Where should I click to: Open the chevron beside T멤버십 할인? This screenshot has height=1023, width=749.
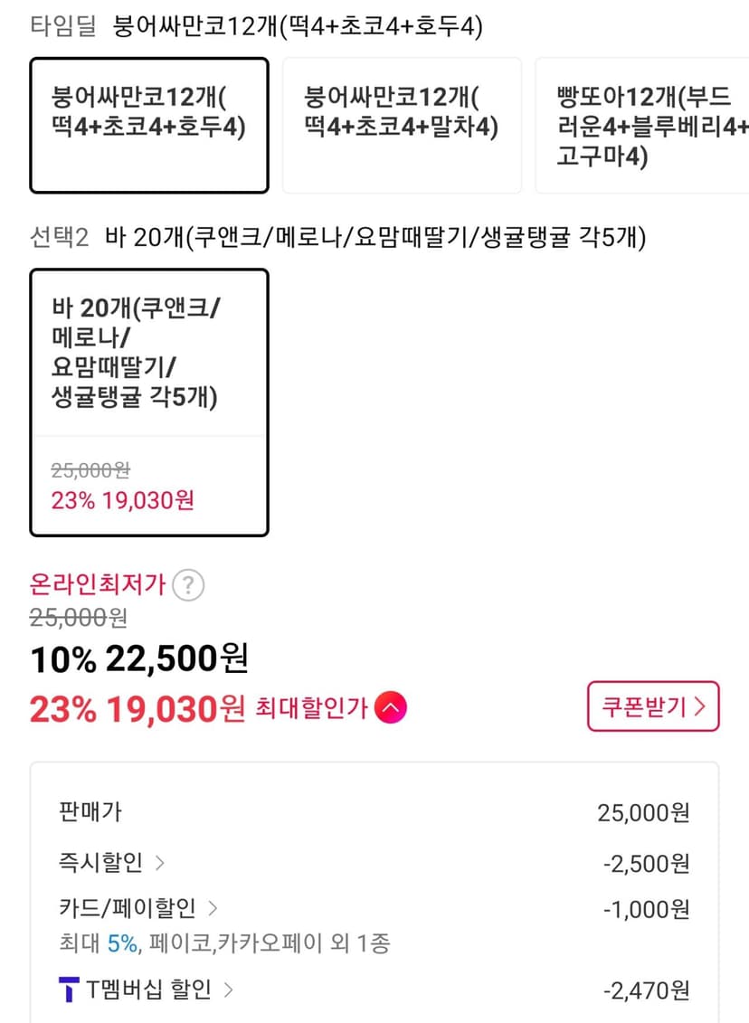click(x=228, y=990)
